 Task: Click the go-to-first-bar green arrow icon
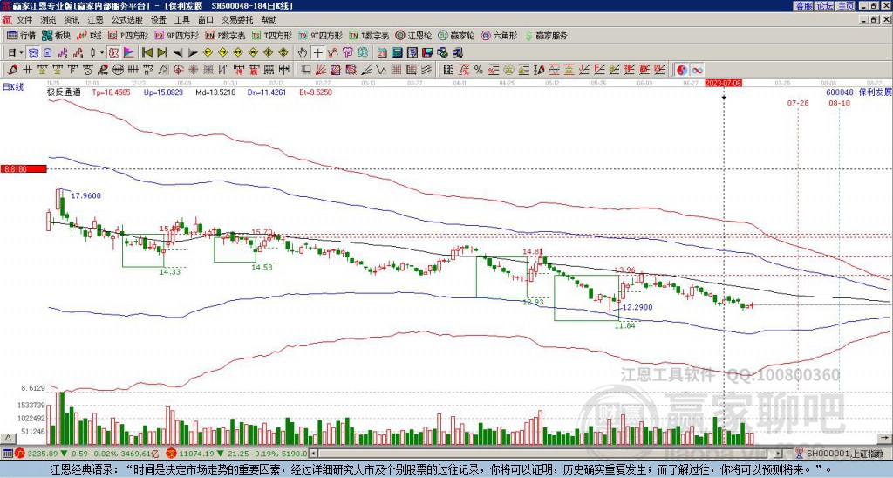click(147, 52)
